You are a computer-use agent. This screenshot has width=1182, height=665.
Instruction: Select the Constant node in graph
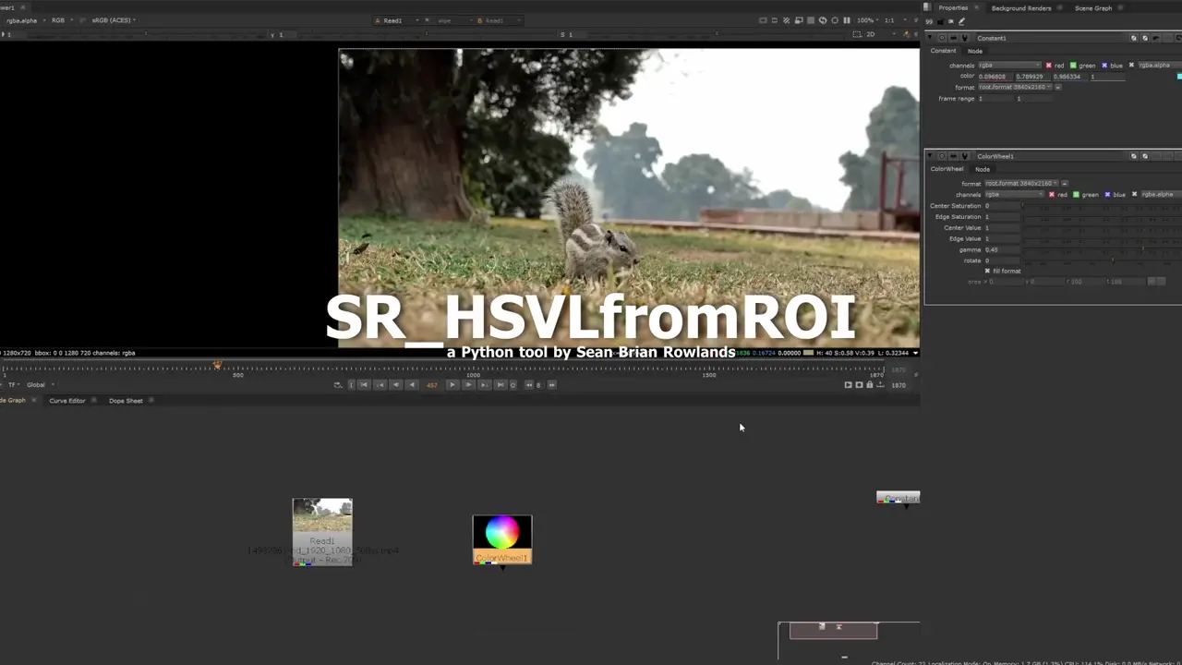tap(898, 498)
